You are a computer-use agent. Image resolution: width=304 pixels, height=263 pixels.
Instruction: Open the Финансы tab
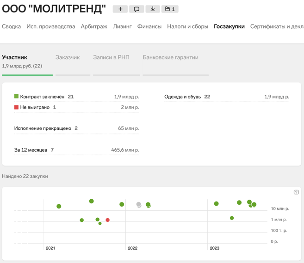tap(149, 26)
